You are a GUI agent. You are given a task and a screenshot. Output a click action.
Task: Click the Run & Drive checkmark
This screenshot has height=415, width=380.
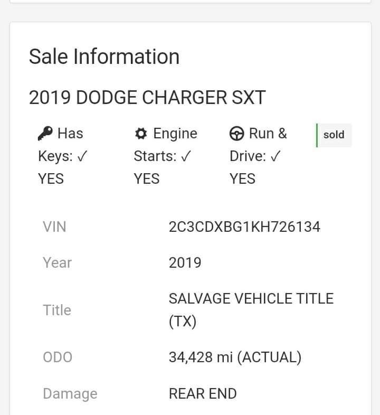275,157
